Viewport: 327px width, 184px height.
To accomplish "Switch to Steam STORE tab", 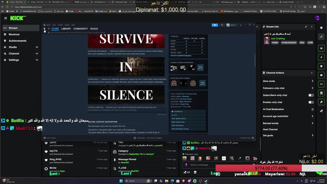I will [x=55, y=29].
